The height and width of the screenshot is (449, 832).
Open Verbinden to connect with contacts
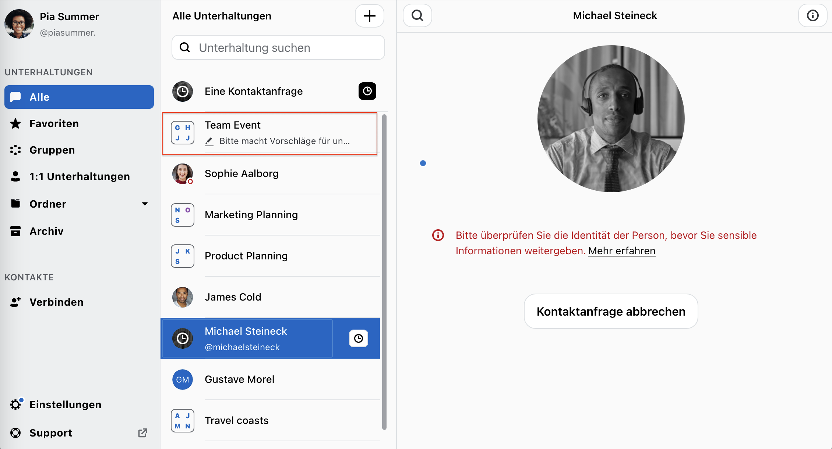click(x=79, y=302)
